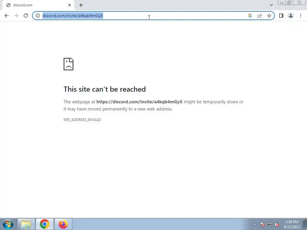The height and width of the screenshot is (230, 307).
Task: Click 'This site can't be reached' heading
Action: 105,89
